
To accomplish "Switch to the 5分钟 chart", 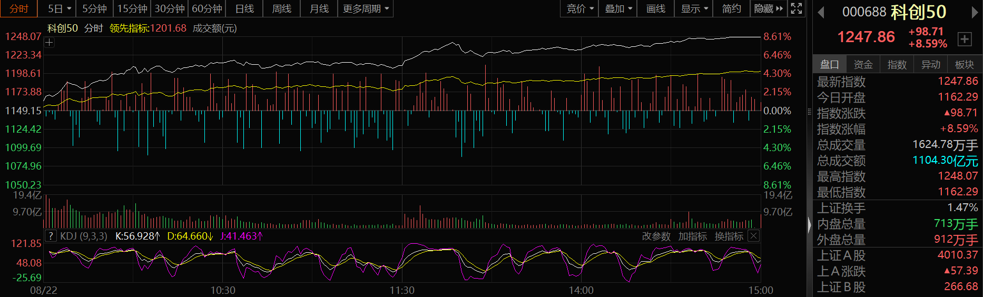I will (95, 8).
